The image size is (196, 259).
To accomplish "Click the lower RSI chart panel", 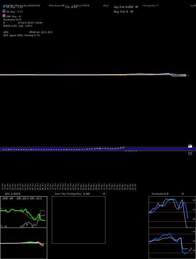I will [x=172, y=243].
